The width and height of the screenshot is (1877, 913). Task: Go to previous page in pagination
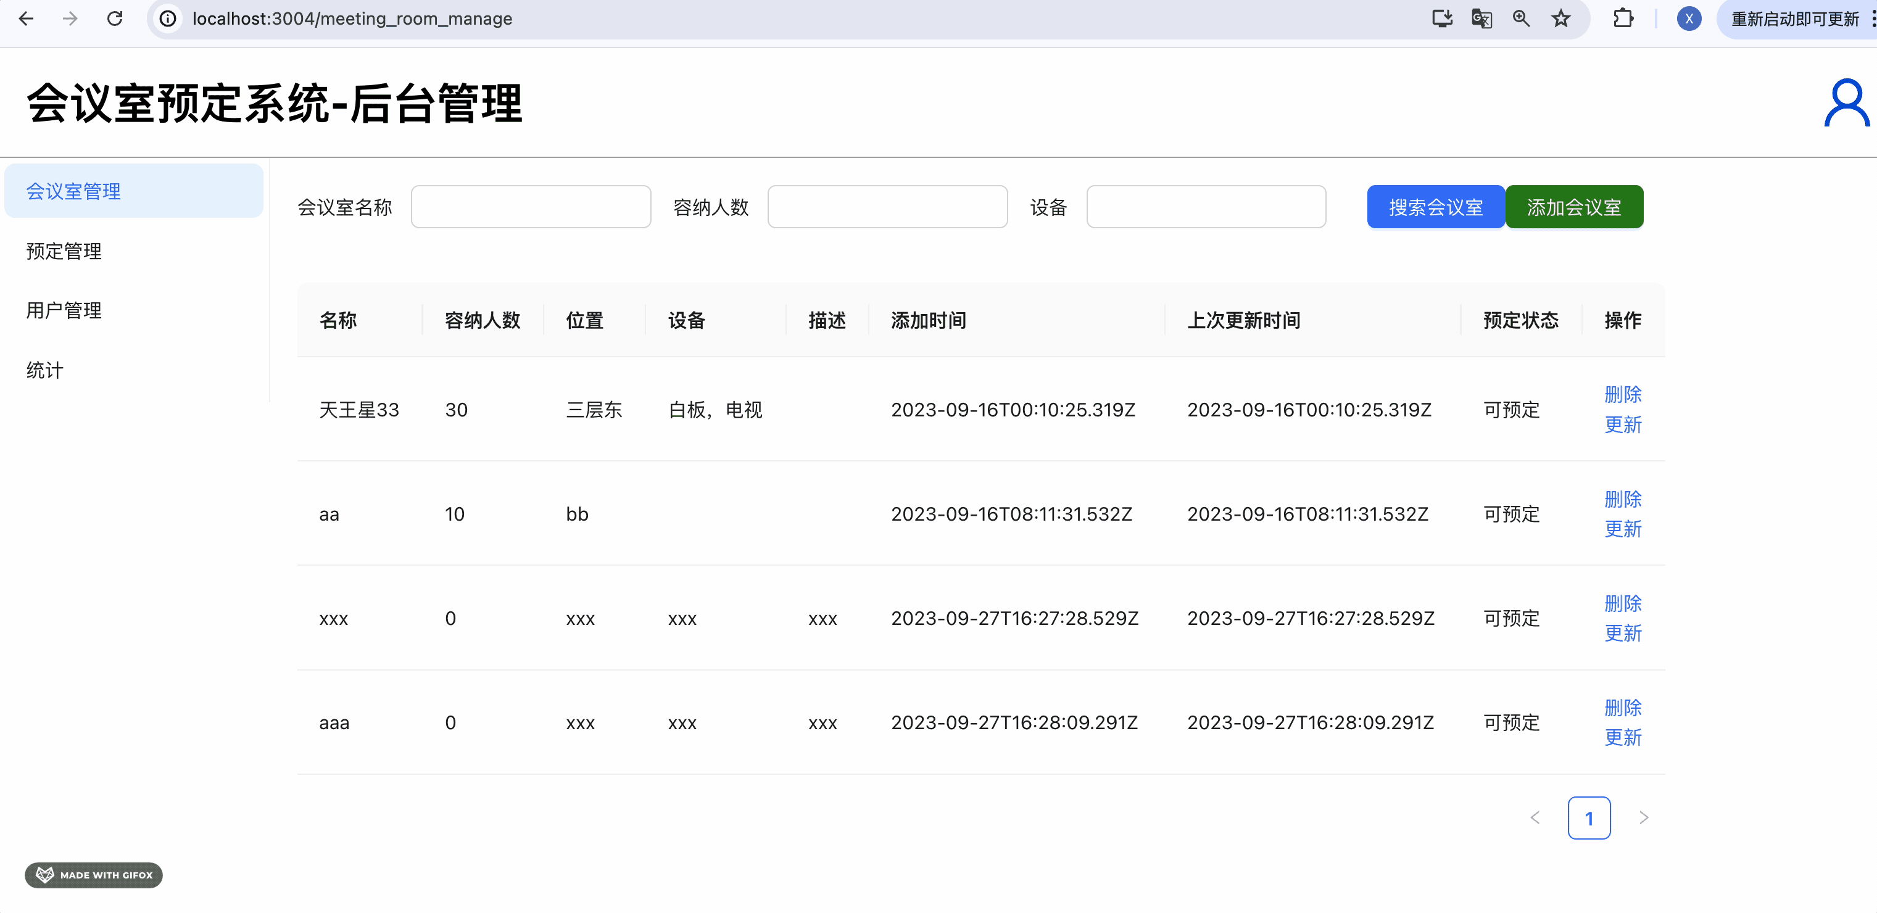click(1535, 817)
